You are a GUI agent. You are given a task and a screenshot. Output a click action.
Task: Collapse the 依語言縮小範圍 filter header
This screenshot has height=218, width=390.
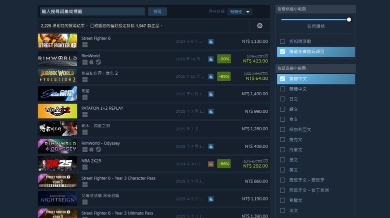click(x=316, y=68)
